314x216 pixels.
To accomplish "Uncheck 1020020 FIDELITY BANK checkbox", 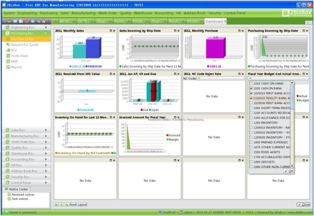I will [x=251, y=98].
